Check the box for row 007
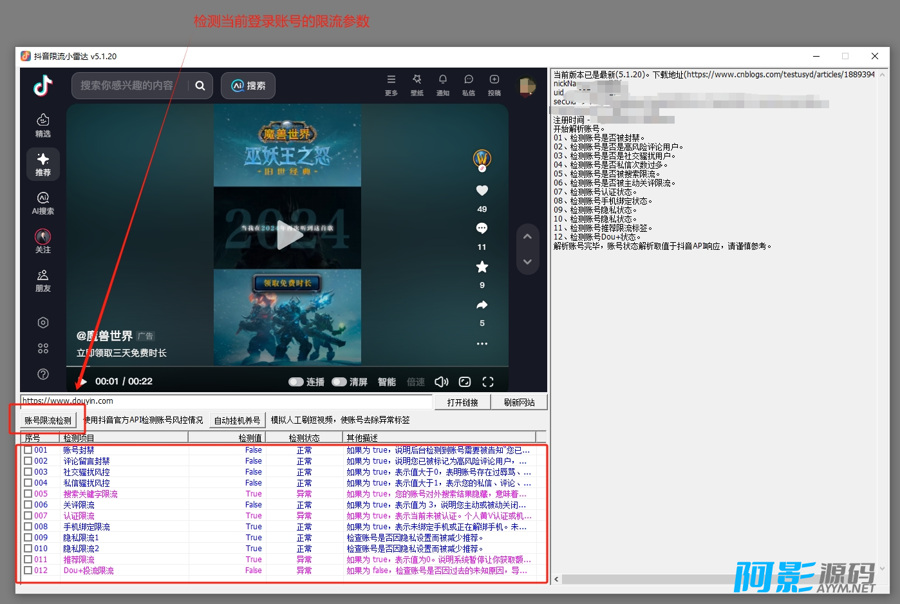 [x=28, y=516]
